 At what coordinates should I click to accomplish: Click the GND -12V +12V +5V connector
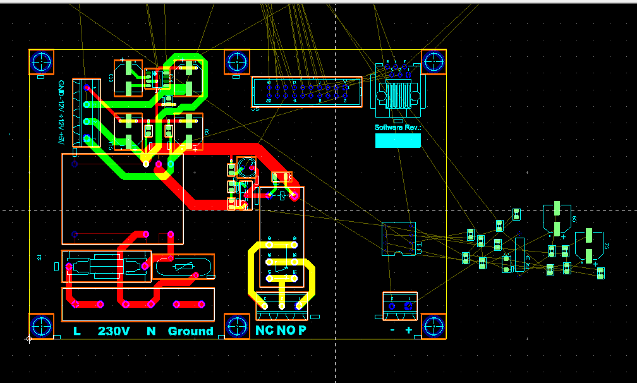pyautogui.click(x=87, y=112)
